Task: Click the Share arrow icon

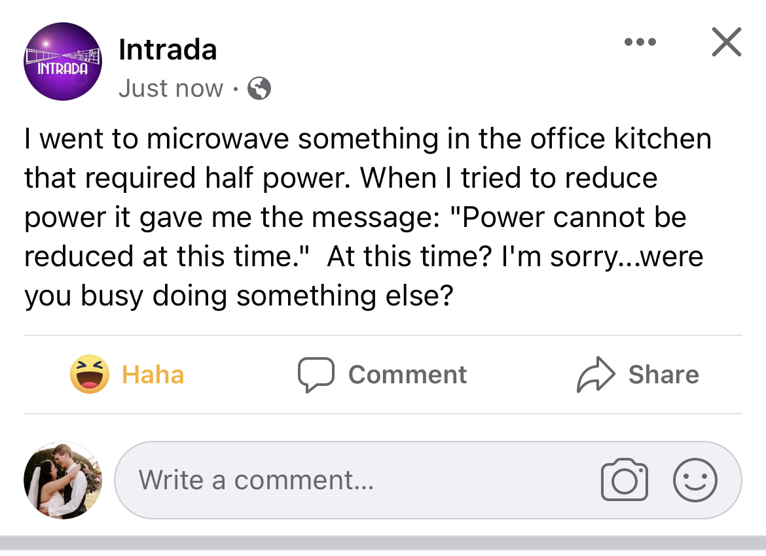Action: pos(595,375)
